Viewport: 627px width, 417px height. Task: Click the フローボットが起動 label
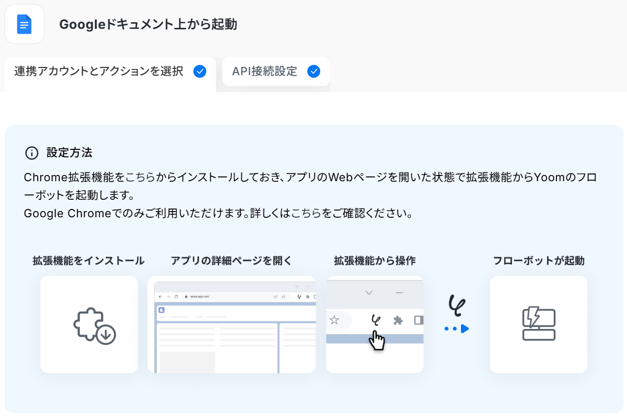(x=539, y=260)
